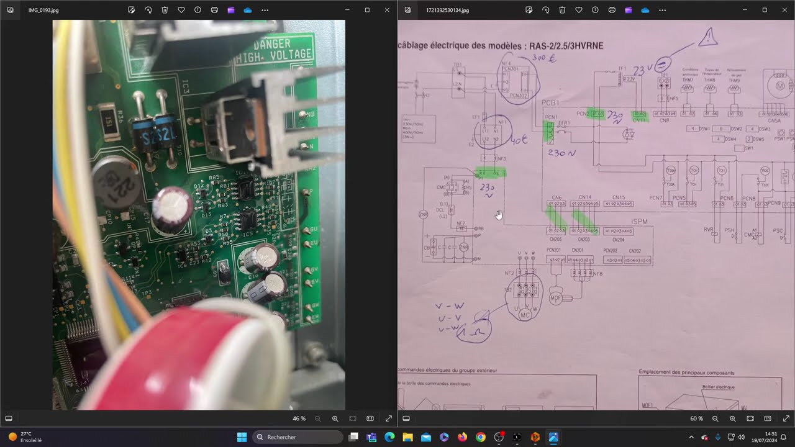Viewport: 795px width, 447px height.
Task: Open See more menu in 1721392530134.jpg window
Action: 663,10
